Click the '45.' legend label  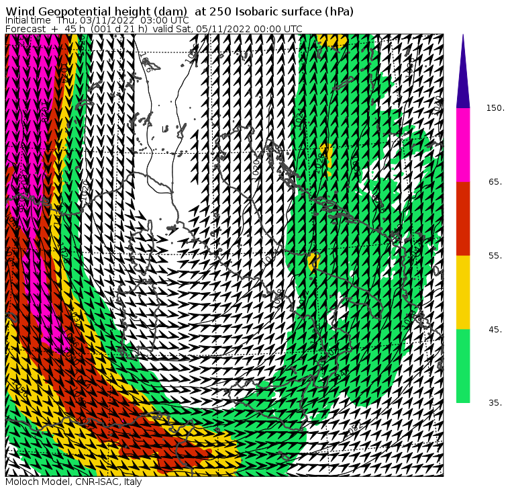pyautogui.click(x=496, y=330)
